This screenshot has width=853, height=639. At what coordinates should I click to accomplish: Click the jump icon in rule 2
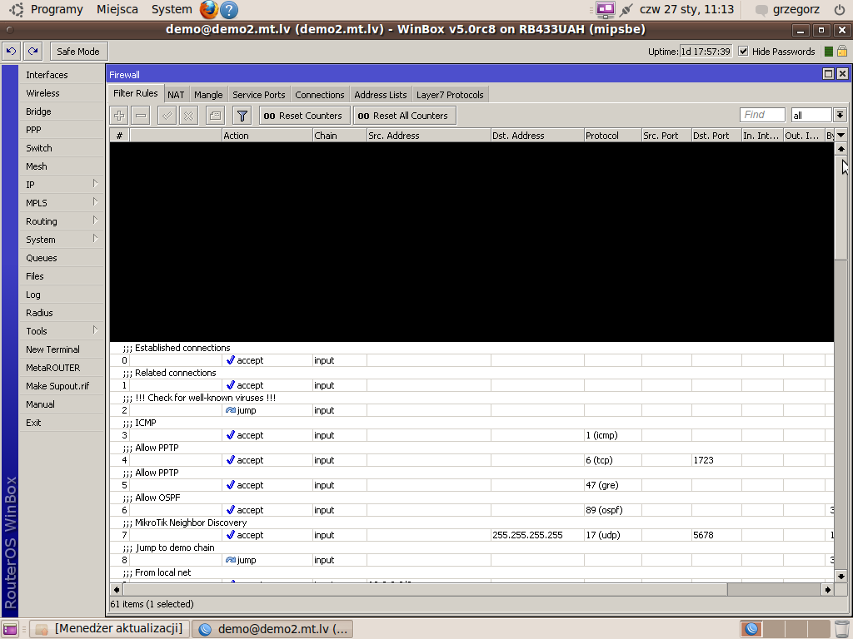coord(231,410)
